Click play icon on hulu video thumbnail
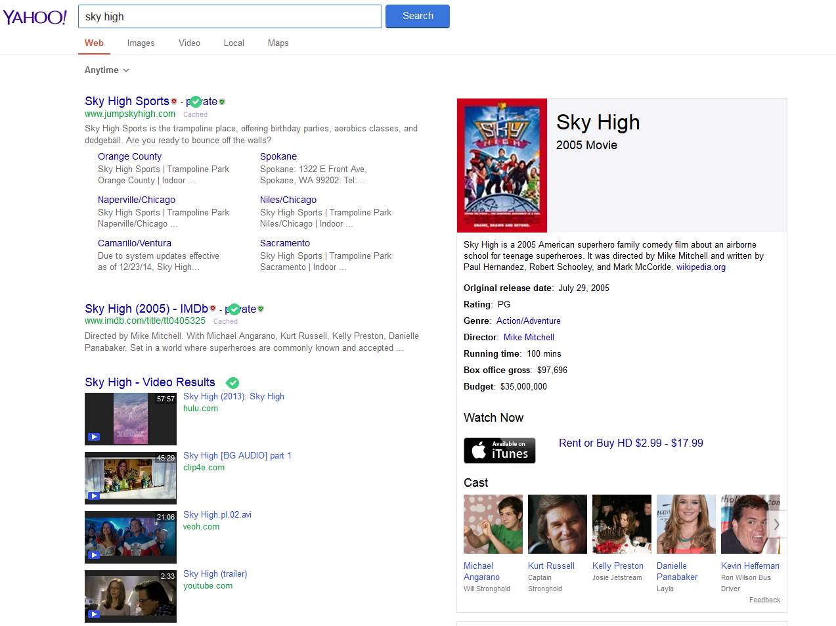 pyautogui.click(x=94, y=437)
